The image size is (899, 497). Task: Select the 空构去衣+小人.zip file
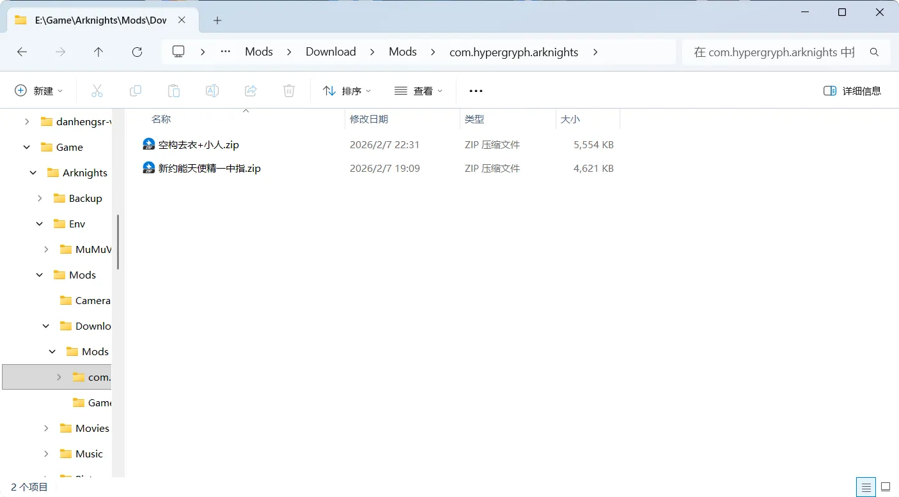(198, 145)
